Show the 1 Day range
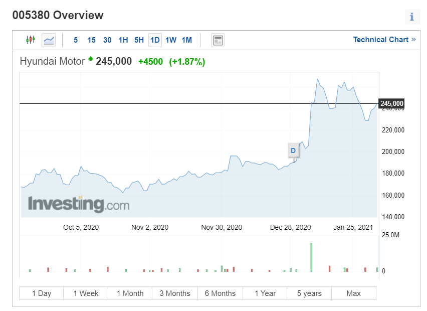The height and width of the screenshot is (311, 427). point(42,293)
